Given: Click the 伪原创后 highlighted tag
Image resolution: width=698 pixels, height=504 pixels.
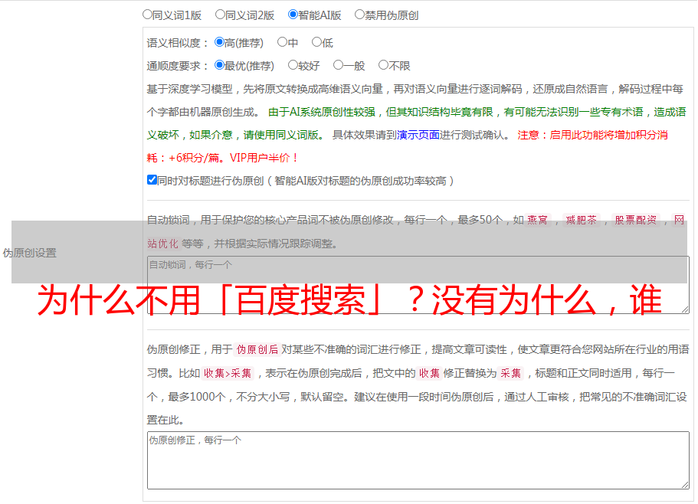Looking at the screenshot, I should point(257,349).
